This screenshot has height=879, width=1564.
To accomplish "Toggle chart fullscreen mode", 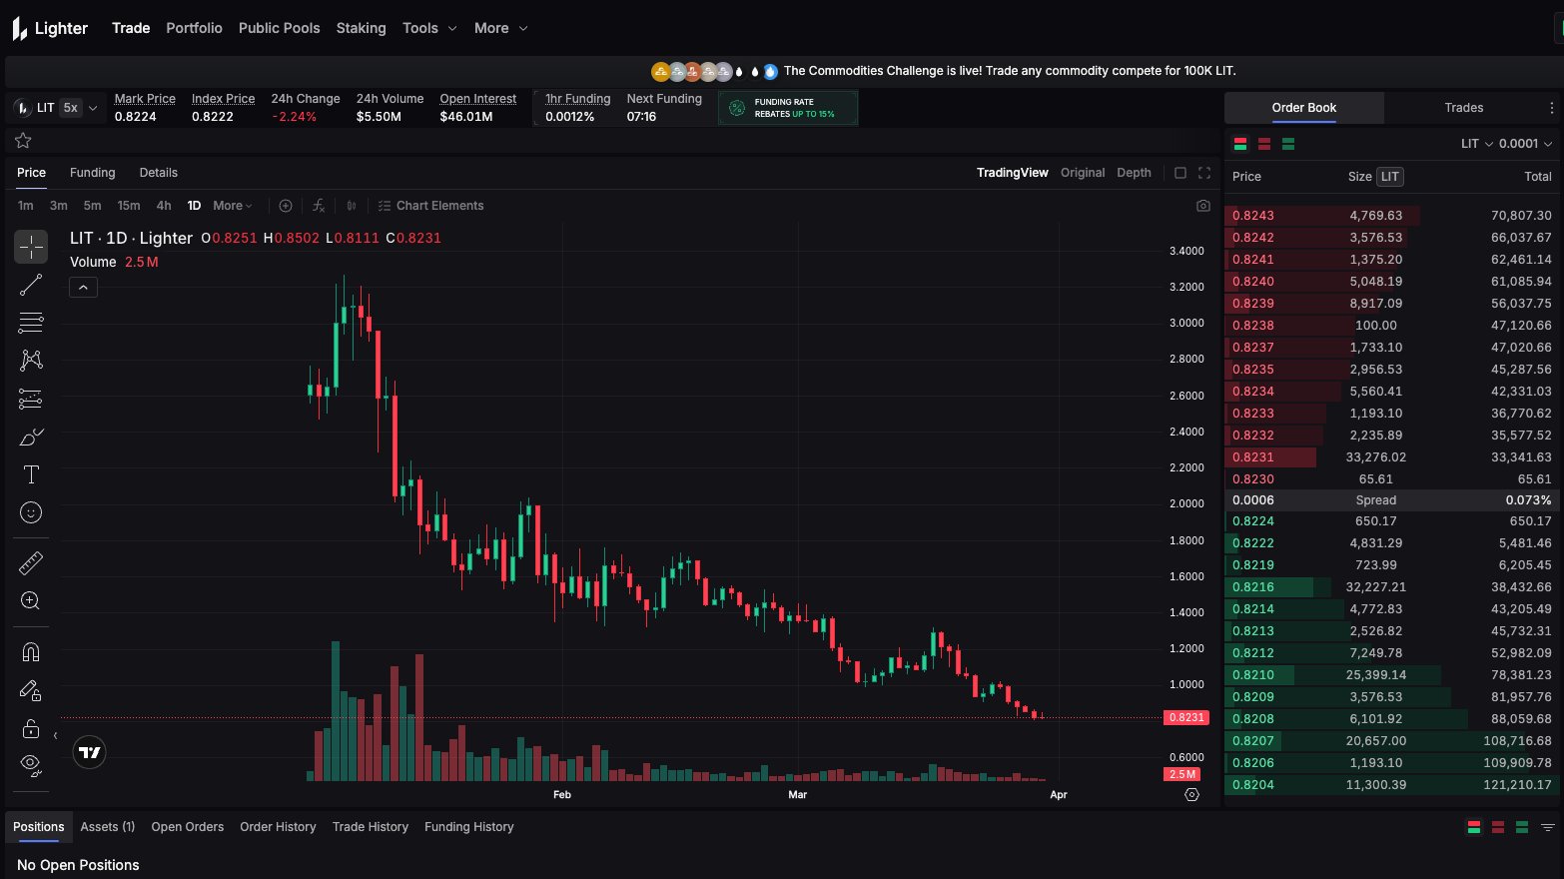I will pyautogui.click(x=1204, y=173).
